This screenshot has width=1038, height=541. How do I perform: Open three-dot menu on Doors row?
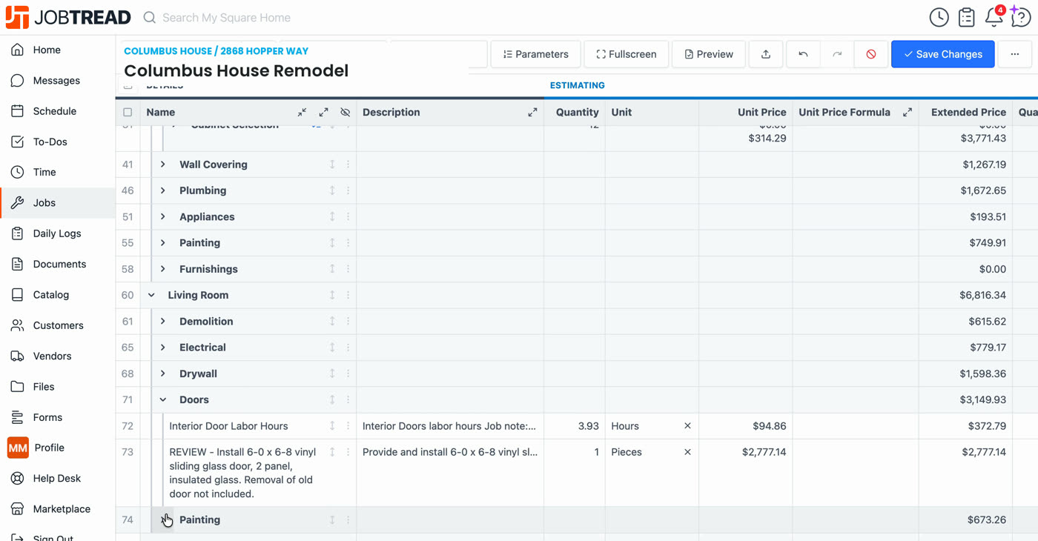coord(348,399)
